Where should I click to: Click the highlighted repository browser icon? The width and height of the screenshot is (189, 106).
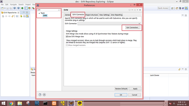tap(27, 16)
